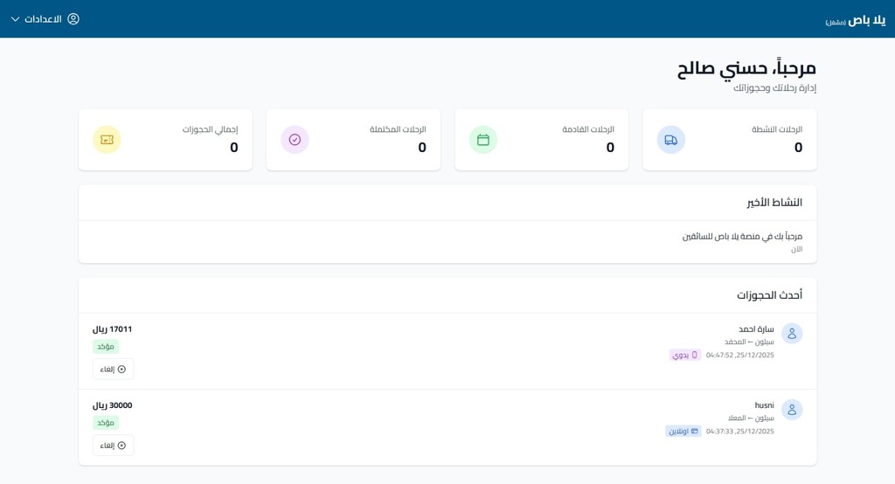895x484 pixels.
Task: Select the welcome message in النشاط الأخير
Action: click(742, 236)
